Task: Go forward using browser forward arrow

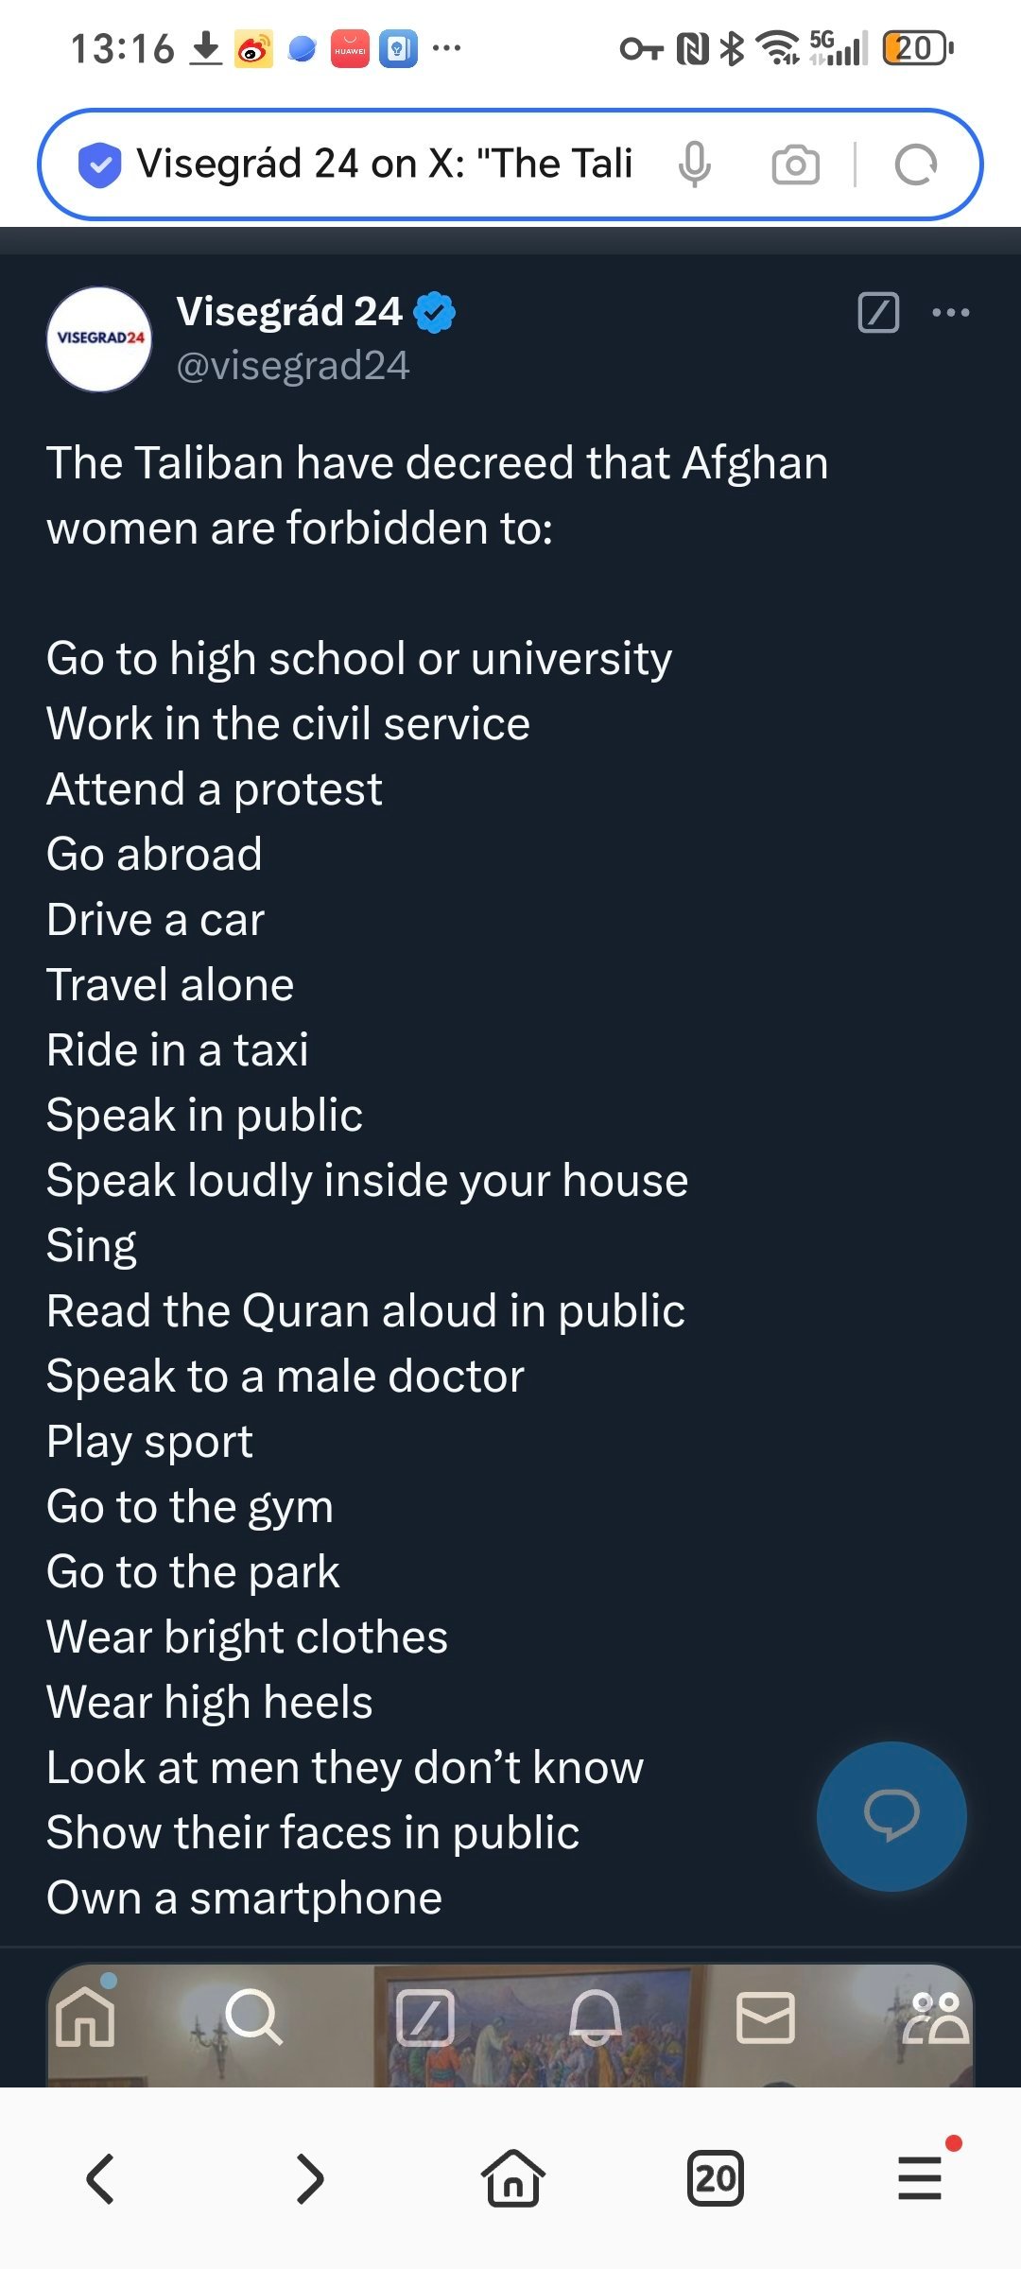Action: (309, 2178)
